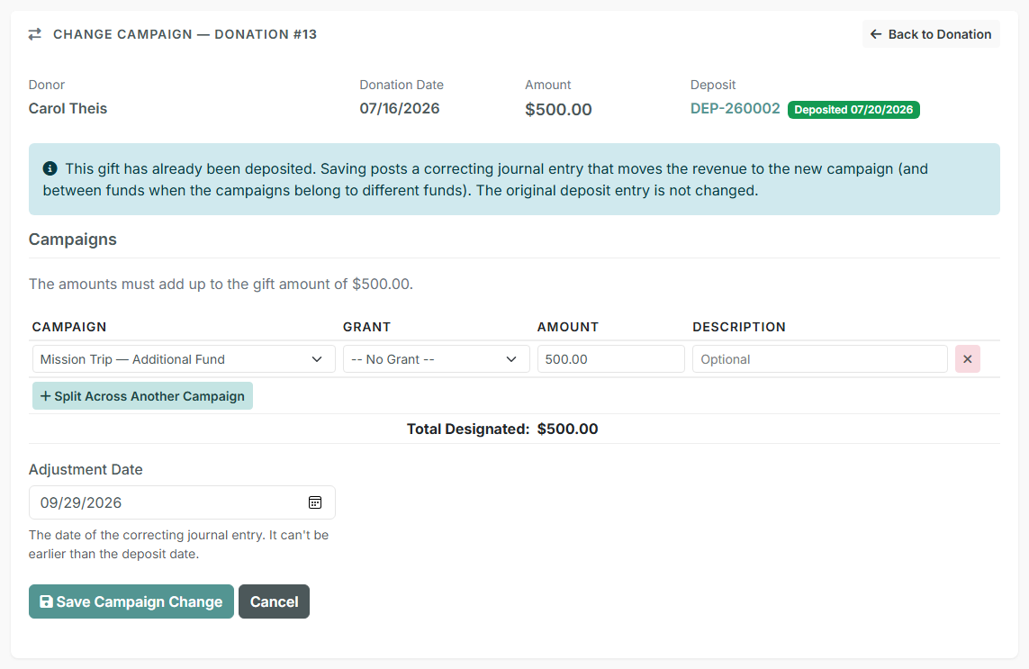Click the Adjustment Date field 09/29/2026
The image size is (1029, 669).
pos(182,502)
